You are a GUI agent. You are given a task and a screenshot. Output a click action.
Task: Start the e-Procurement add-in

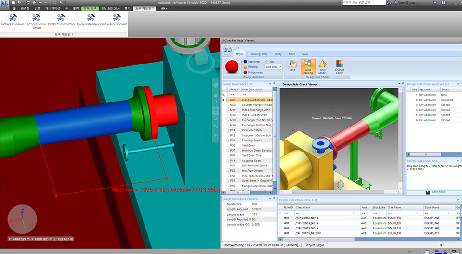(x=117, y=20)
